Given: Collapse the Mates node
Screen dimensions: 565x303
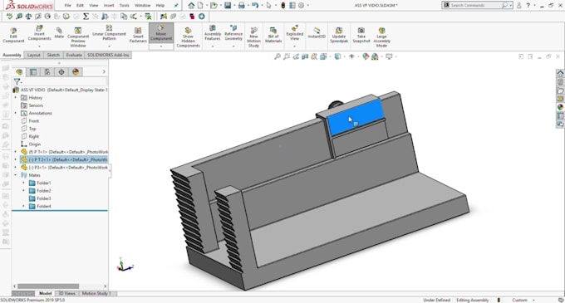Looking at the screenshot, I should click(16, 175).
